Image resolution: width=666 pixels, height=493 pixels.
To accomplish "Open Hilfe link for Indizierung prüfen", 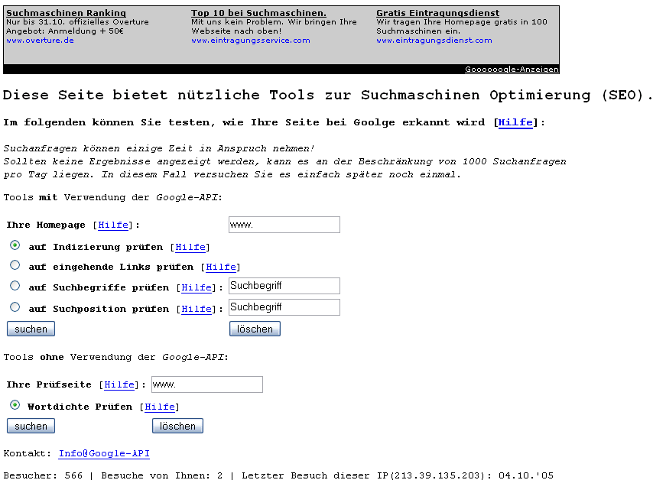I will 190,247.
